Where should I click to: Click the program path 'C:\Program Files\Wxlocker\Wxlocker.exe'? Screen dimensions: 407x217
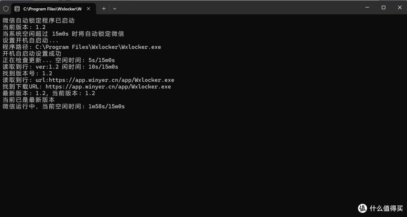(x=98, y=47)
